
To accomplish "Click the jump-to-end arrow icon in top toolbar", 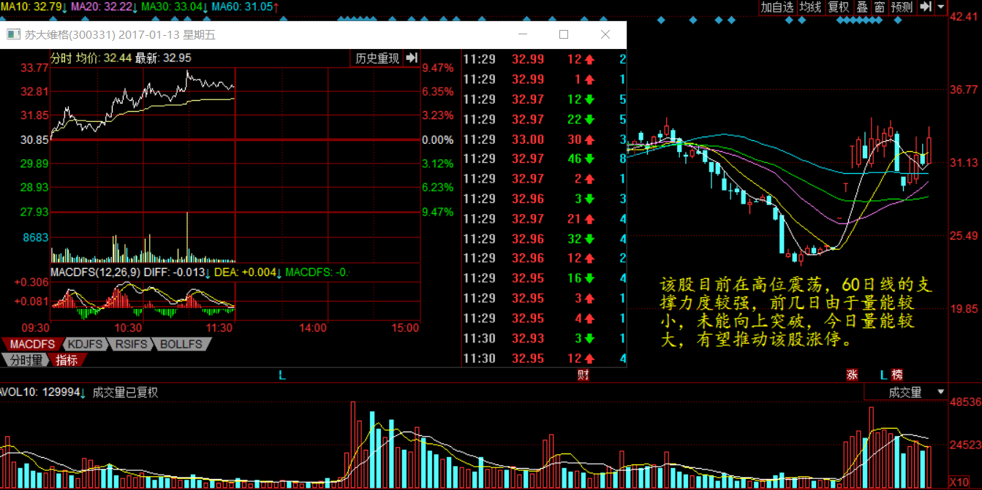I will [x=926, y=7].
